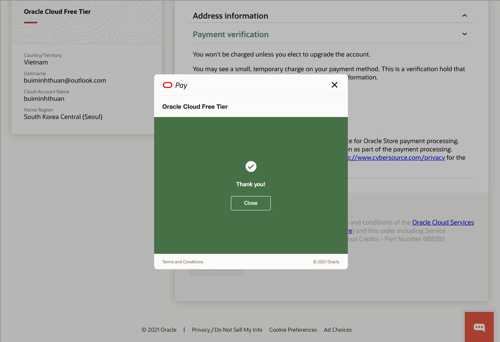Open Ad Choices link
Image resolution: width=500 pixels, height=342 pixels.
pos(338,330)
